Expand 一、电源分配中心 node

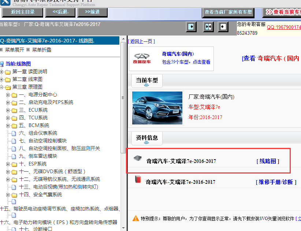8,95
